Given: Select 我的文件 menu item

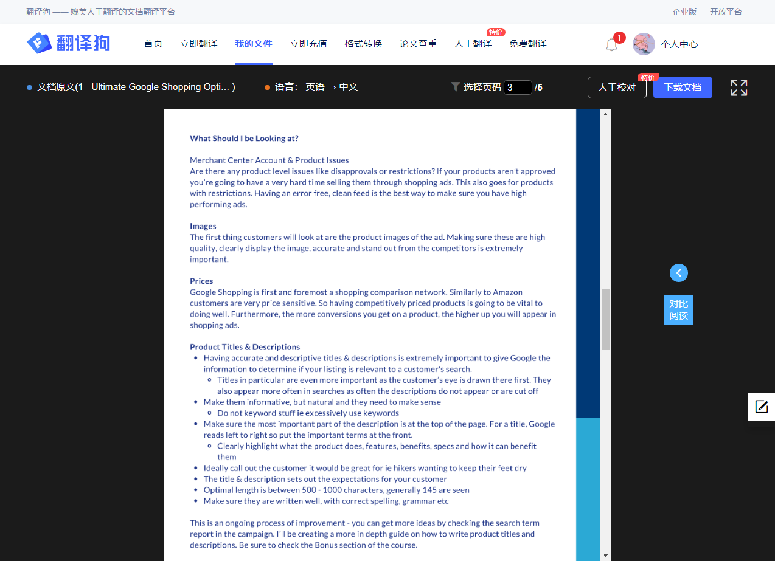Looking at the screenshot, I should [254, 44].
